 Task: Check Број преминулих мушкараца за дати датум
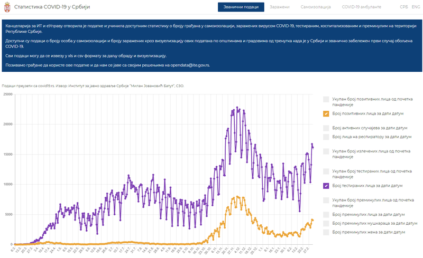coord(326,223)
